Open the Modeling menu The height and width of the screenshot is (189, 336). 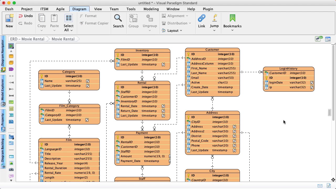click(151, 9)
